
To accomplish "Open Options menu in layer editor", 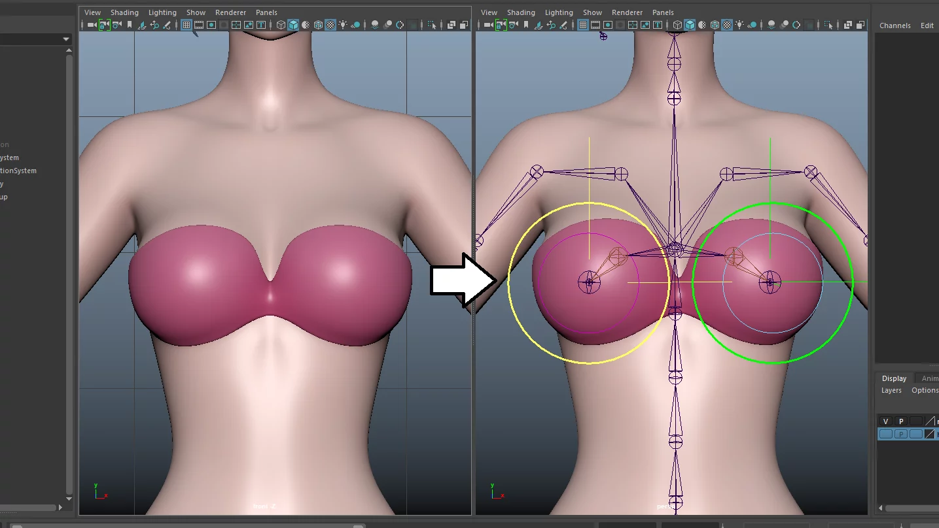I will (x=925, y=390).
